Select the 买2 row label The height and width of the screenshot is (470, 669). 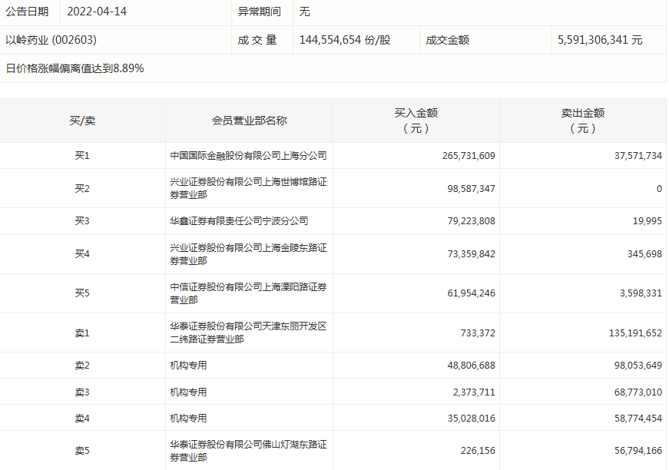82,188
